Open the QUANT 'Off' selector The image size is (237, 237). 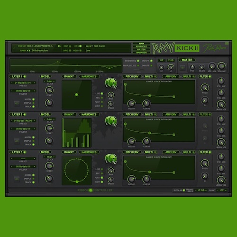(x=222, y=190)
